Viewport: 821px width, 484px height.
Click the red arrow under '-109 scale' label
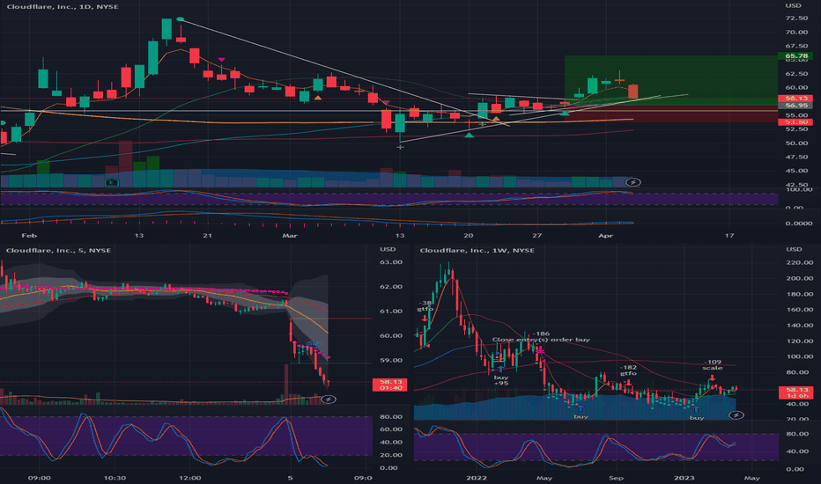pyautogui.click(x=712, y=378)
